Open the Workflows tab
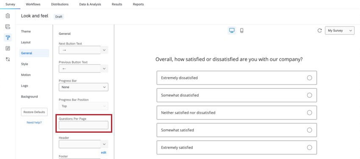 point(33,4)
